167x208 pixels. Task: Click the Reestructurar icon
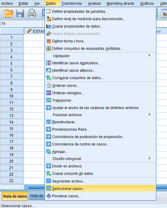pyautogui.click(x=49, y=122)
